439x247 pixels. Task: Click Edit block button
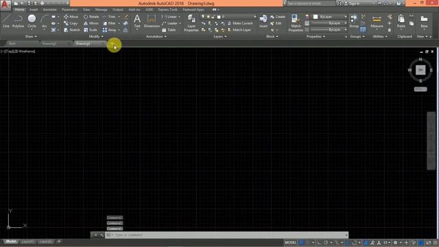276,23
